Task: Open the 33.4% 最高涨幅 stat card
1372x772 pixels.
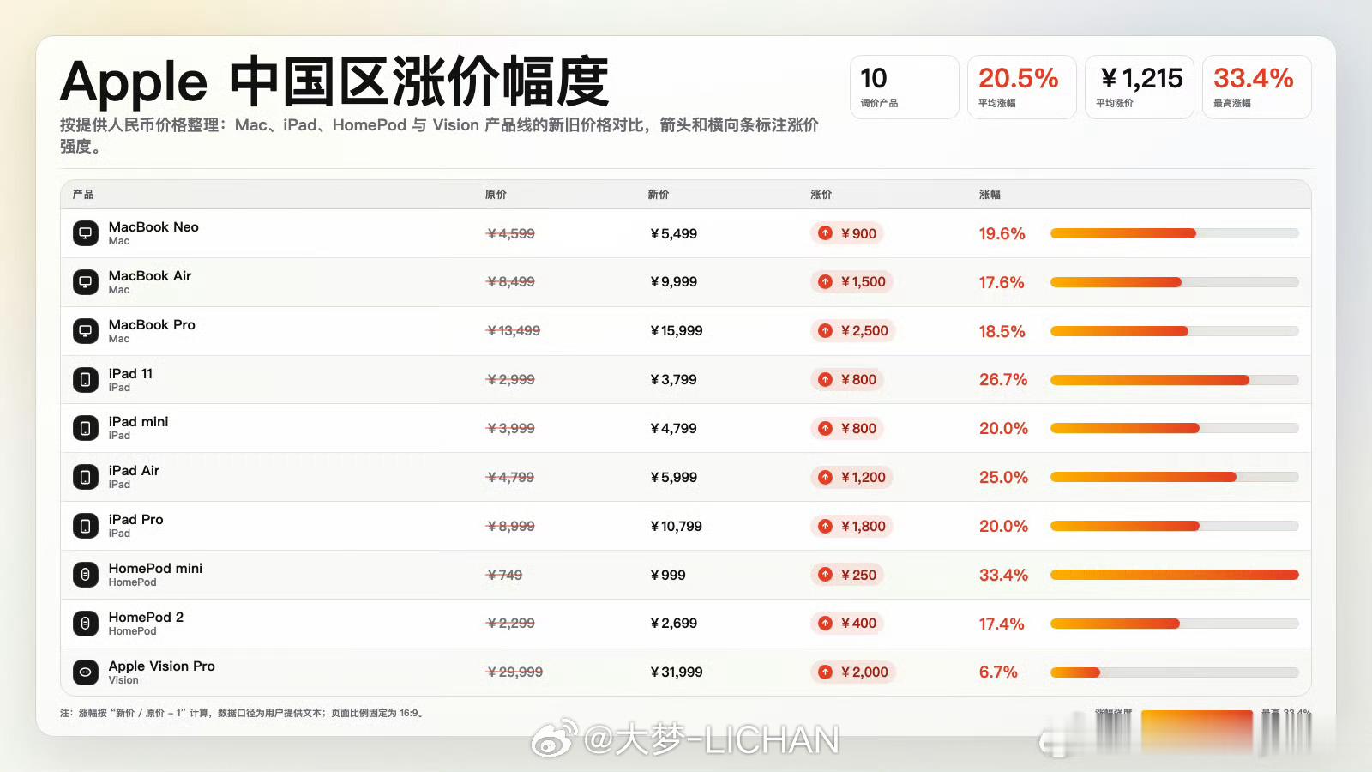Action: tap(1257, 87)
